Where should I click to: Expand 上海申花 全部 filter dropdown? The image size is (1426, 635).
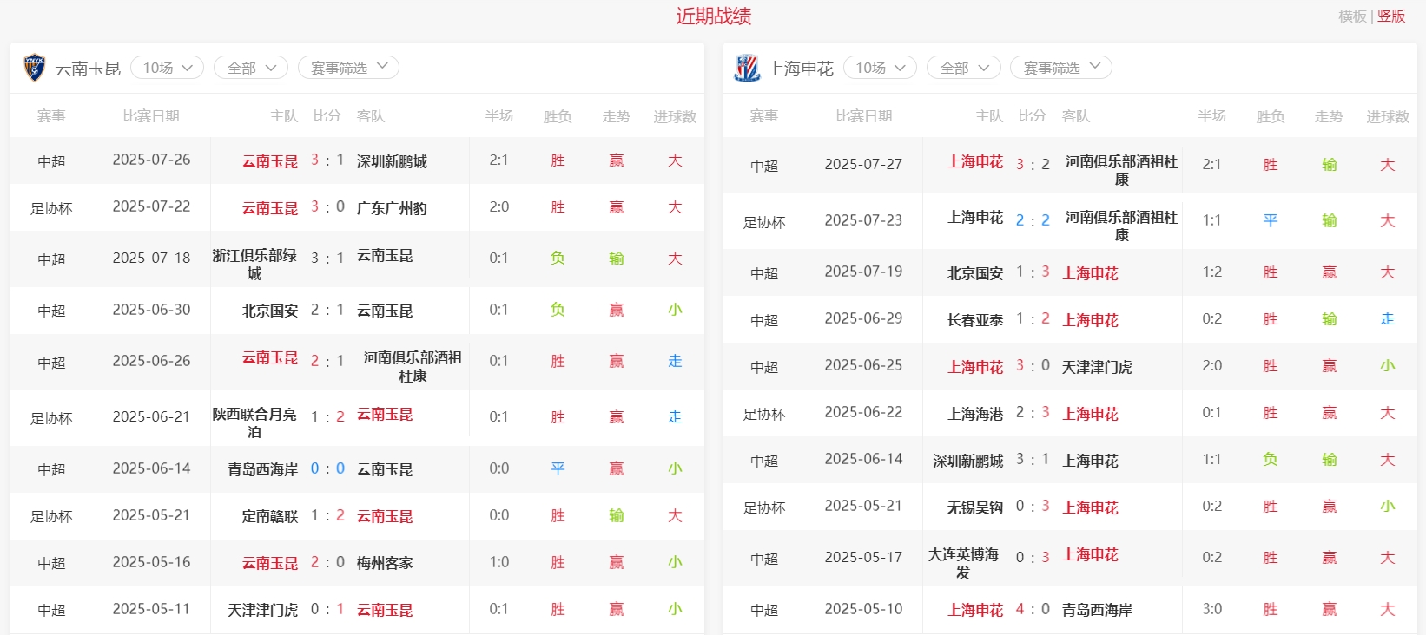pos(963,68)
